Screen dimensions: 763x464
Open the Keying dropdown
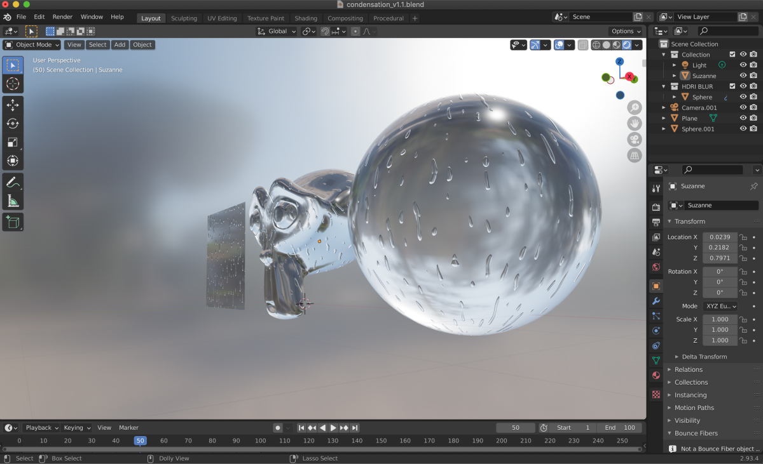(77, 428)
